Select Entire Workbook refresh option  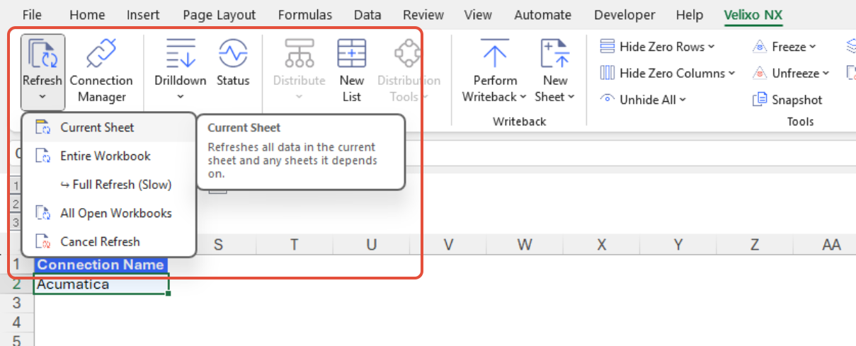pyautogui.click(x=105, y=156)
